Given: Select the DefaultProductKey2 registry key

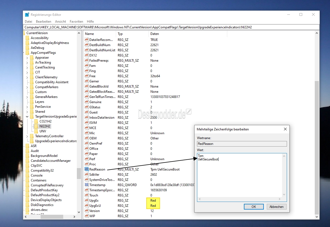Looking at the screenshot, I should click(45, 195).
